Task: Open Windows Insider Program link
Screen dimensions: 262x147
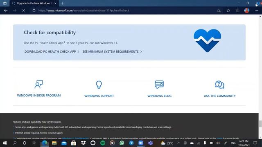Action: [x=39, y=95]
